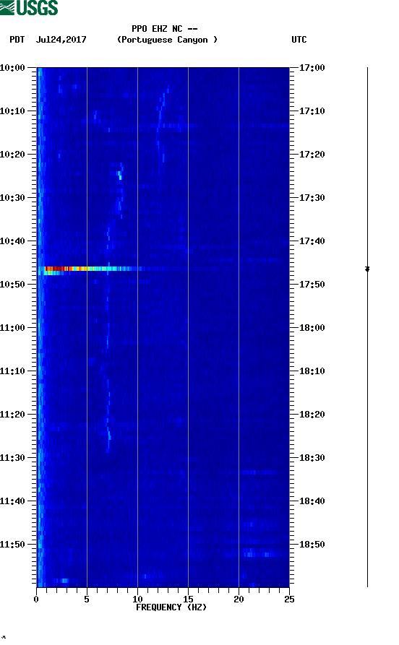Click the 0 Hz frequency axis label
This screenshot has width=399, height=645.
coord(36,599)
